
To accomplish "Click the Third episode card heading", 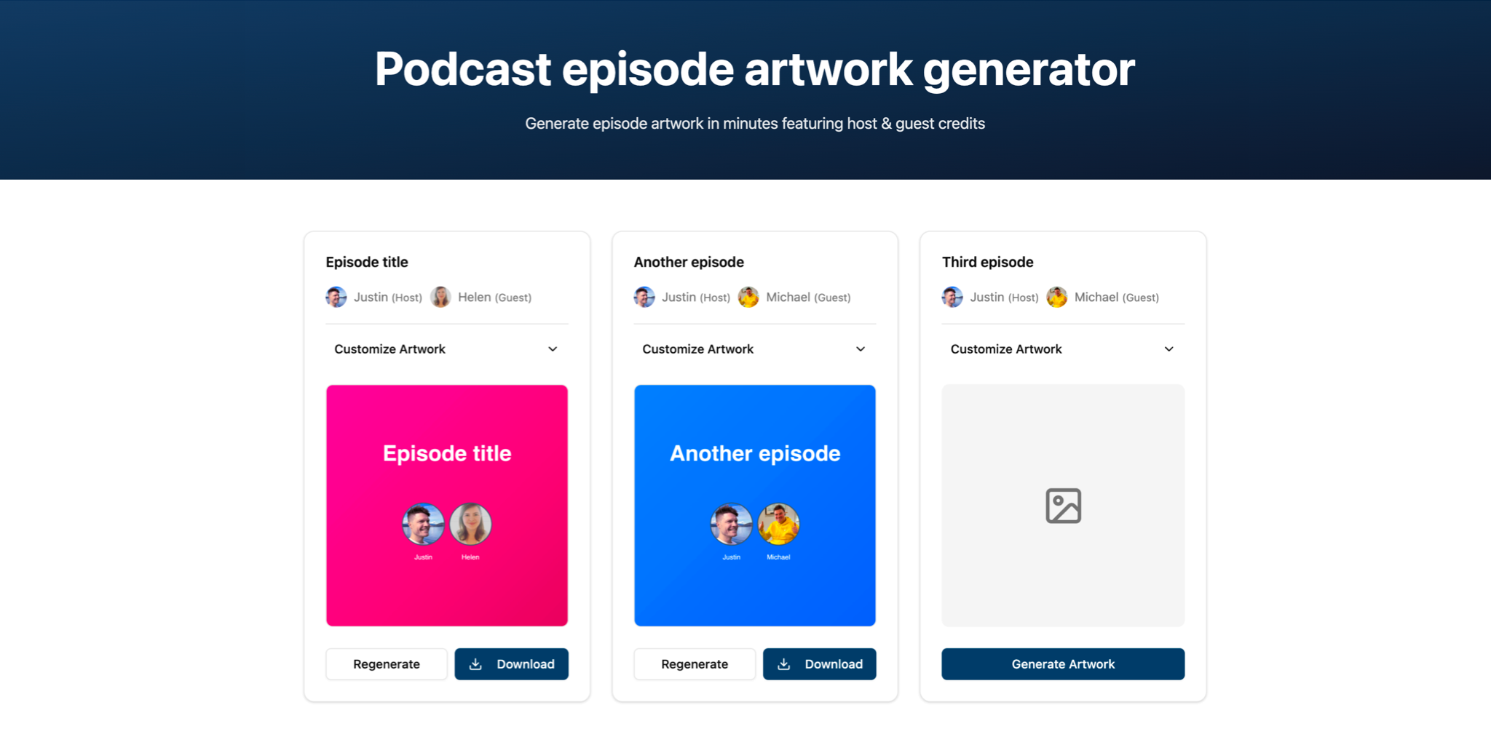I will pyautogui.click(x=987, y=262).
